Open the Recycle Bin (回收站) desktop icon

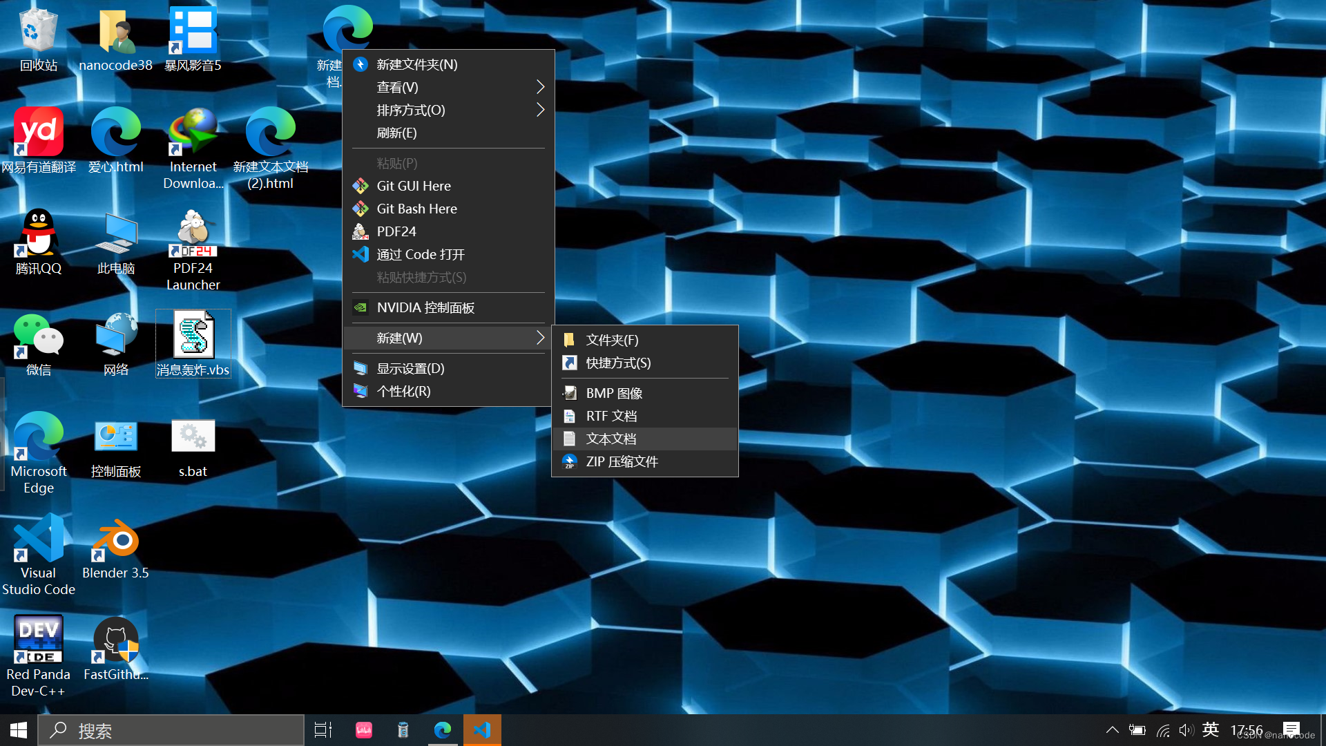(x=39, y=40)
